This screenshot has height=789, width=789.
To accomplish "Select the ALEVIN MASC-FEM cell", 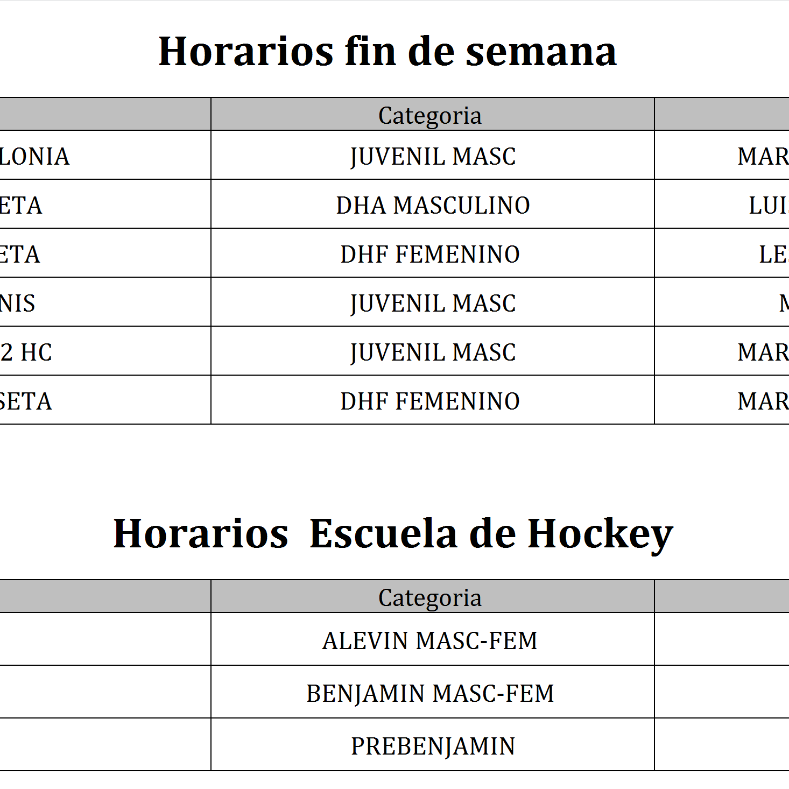I will tap(430, 640).
